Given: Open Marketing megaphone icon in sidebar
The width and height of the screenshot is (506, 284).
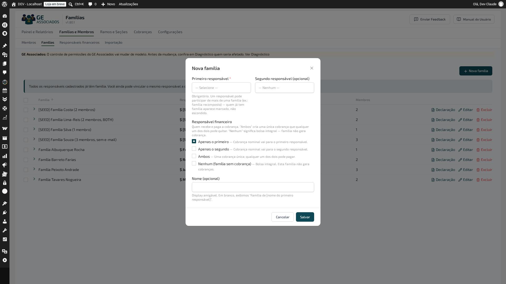Looking at the screenshot, I should pyautogui.click(x=5, y=165).
